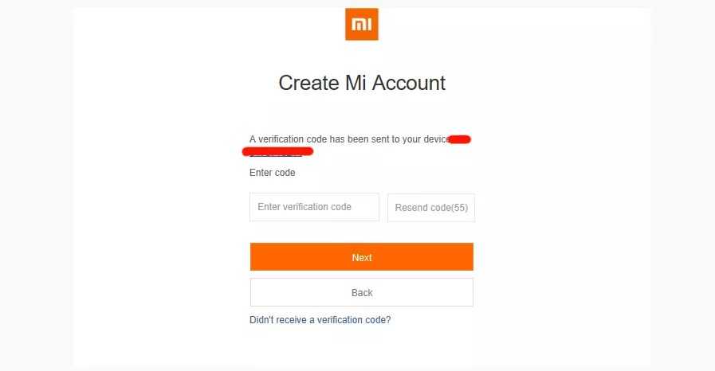Open "Didn't receive a verification code?" link
Screen dimensions: 715x371
tap(320, 320)
